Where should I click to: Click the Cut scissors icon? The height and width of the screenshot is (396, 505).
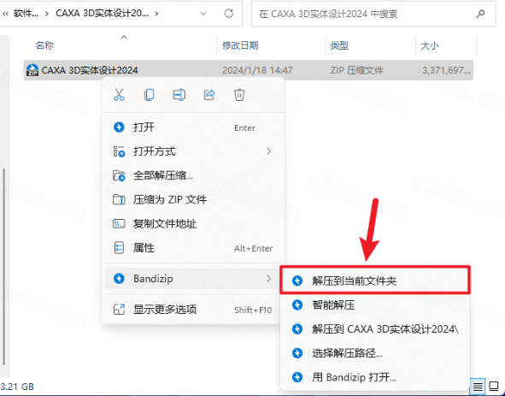click(119, 95)
